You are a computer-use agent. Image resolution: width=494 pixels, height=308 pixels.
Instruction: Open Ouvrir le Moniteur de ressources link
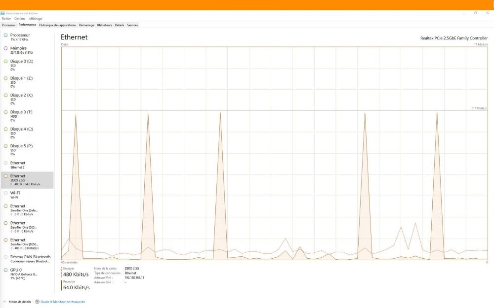click(x=62, y=302)
